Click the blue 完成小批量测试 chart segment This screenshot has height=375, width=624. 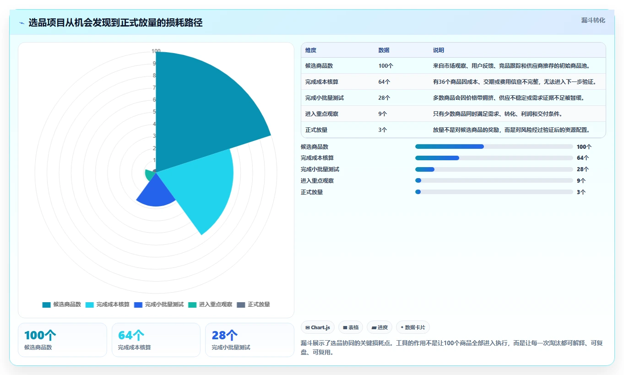156,192
